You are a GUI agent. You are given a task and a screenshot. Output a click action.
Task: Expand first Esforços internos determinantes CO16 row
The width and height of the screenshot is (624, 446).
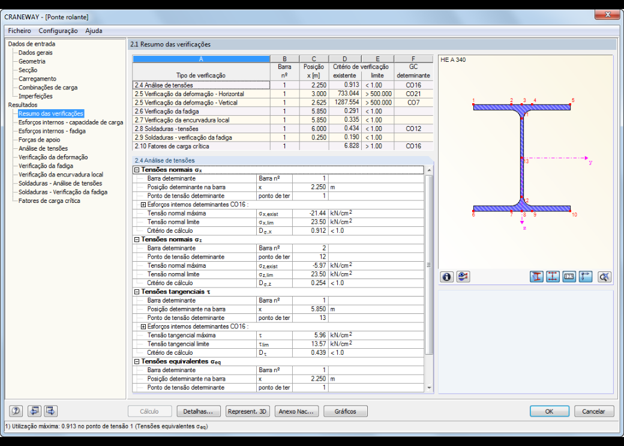(x=143, y=205)
